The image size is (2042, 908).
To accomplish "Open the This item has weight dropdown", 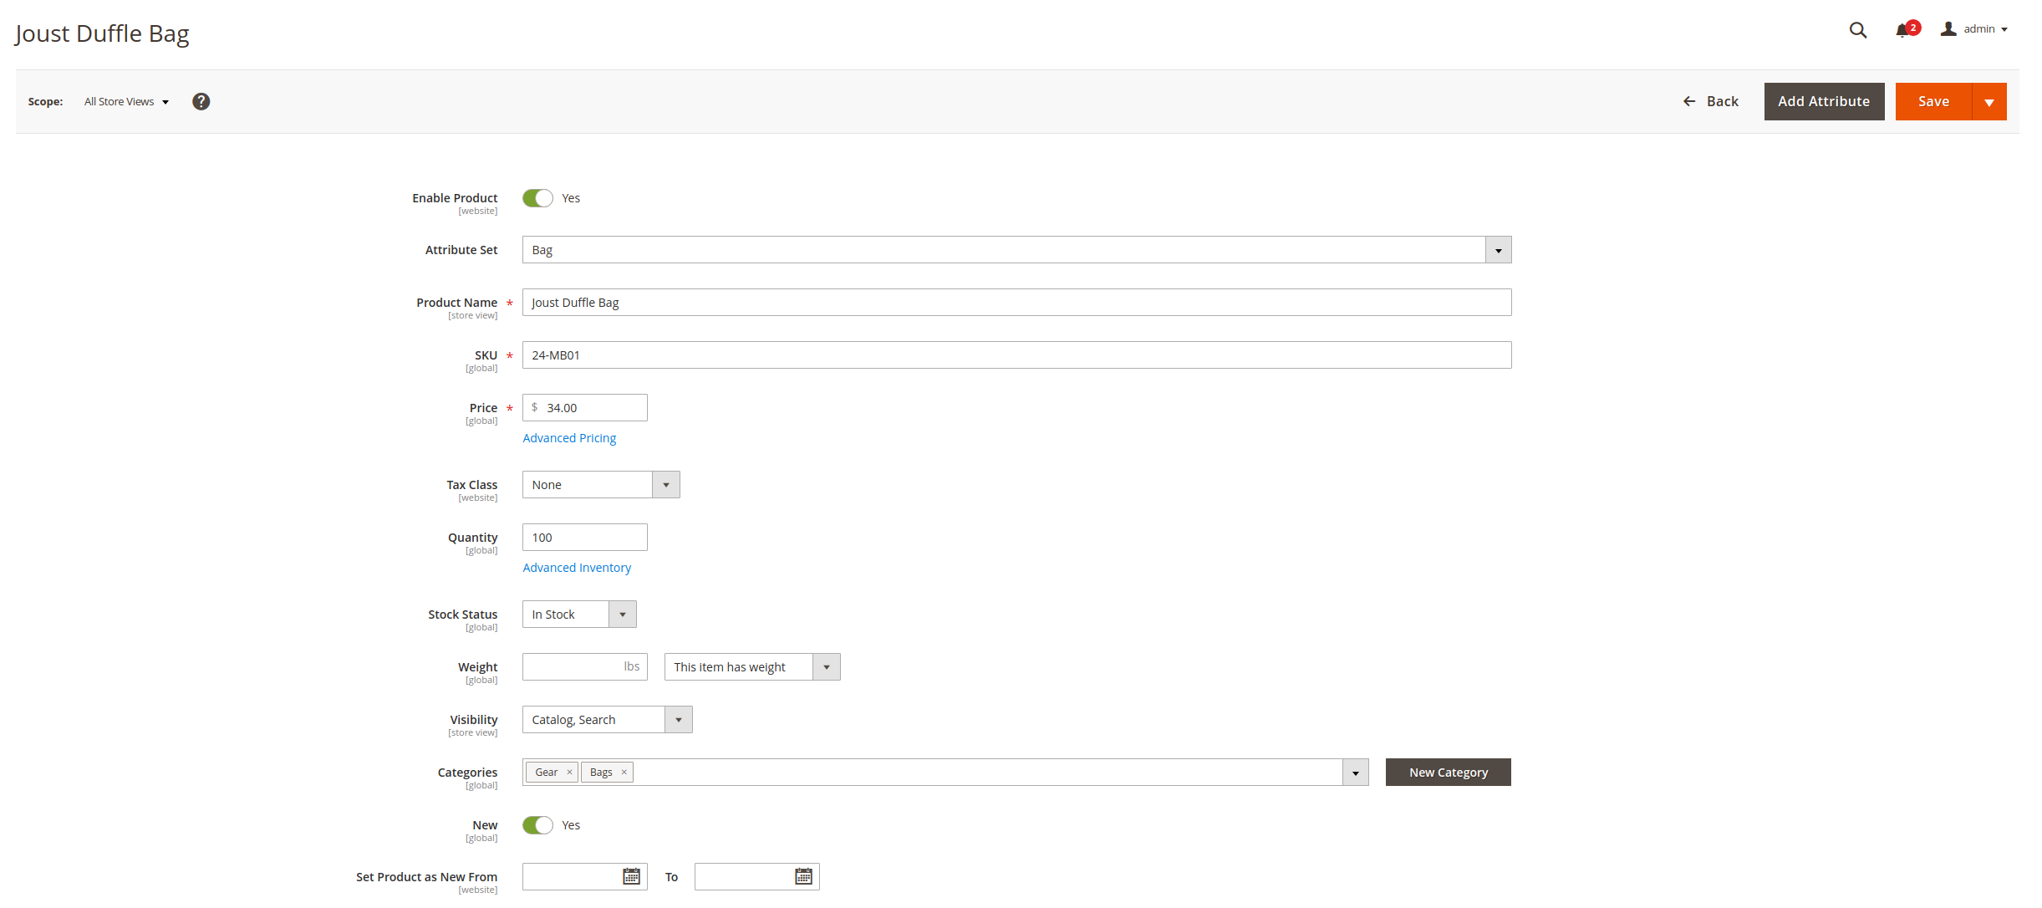I will pos(752,667).
